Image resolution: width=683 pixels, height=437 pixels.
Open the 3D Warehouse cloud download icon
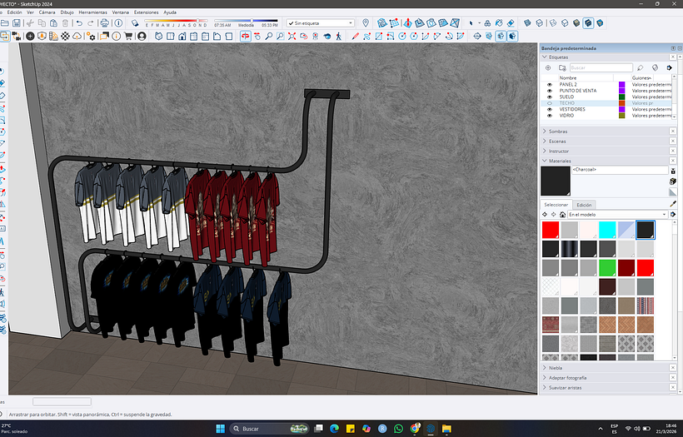coord(77,36)
